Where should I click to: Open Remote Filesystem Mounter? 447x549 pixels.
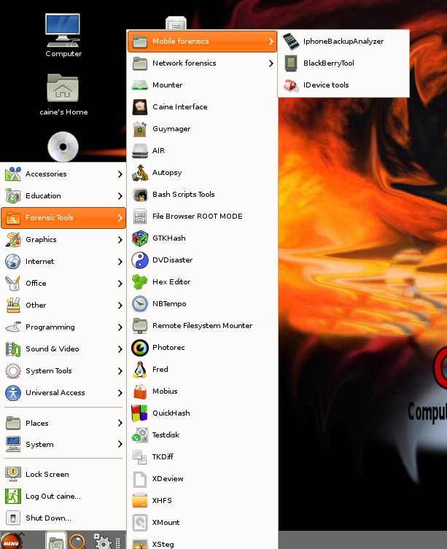click(202, 326)
